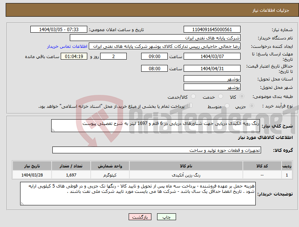The height and width of the screenshot is (227, 299).
Task: Click the چاپ print button
Action: (x=167, y=217)
